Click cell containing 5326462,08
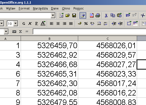The image size is (146, 105). click(49, 93)
